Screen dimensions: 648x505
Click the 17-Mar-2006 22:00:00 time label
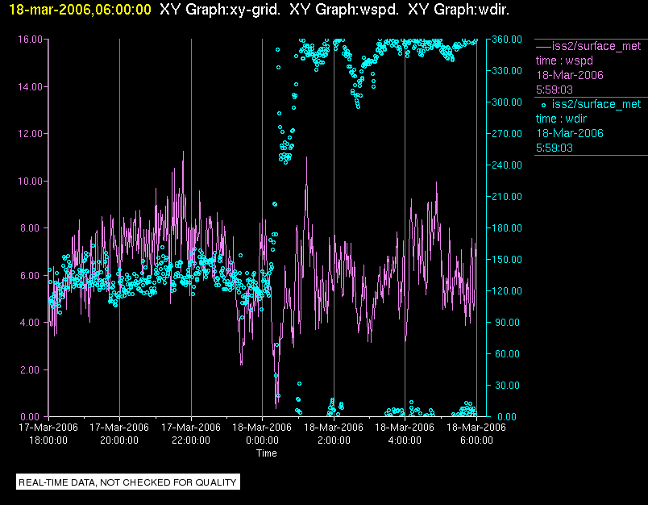pyautogui.click(x=191, y=433)
